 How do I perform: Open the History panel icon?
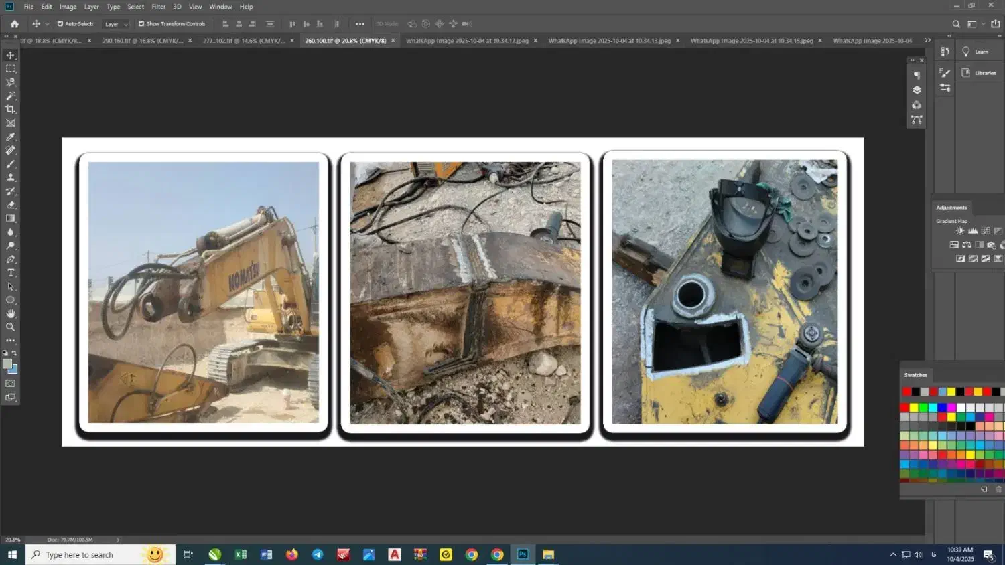pyautogui.click(x=945, y=52)
